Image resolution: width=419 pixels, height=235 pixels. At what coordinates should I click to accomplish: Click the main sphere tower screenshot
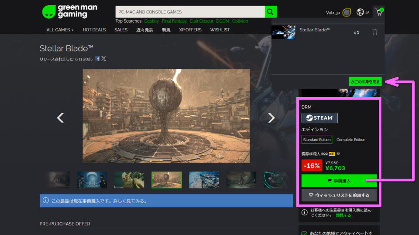click(166, 116)
